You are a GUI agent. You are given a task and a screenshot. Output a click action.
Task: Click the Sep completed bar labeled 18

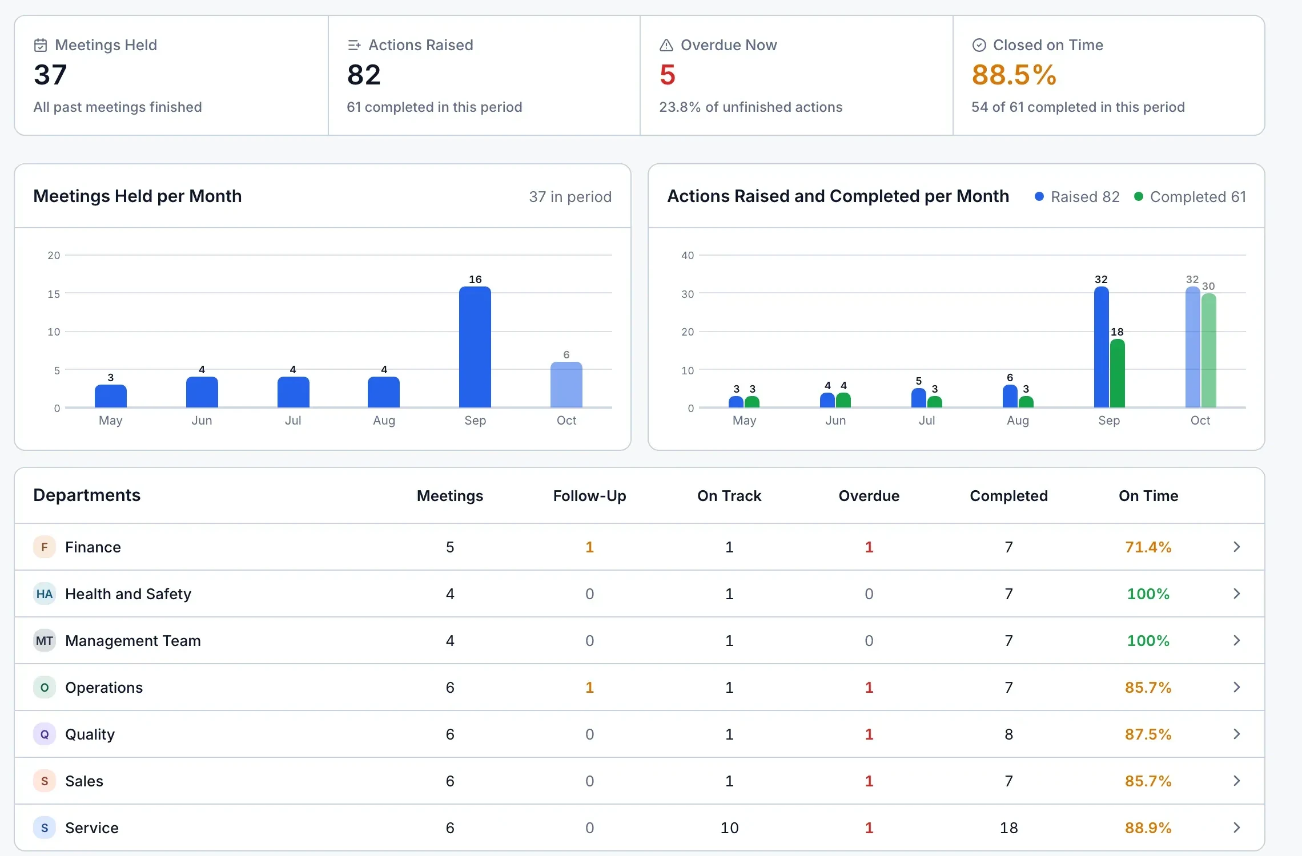point(1118,373)
